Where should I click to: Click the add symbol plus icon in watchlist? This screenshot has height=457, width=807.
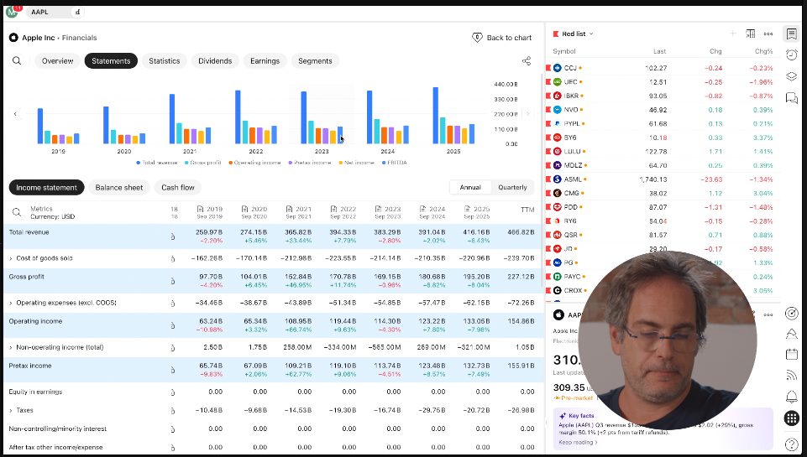732,34
